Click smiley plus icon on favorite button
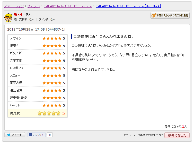The image size is (194, 143). click(154, 15)
